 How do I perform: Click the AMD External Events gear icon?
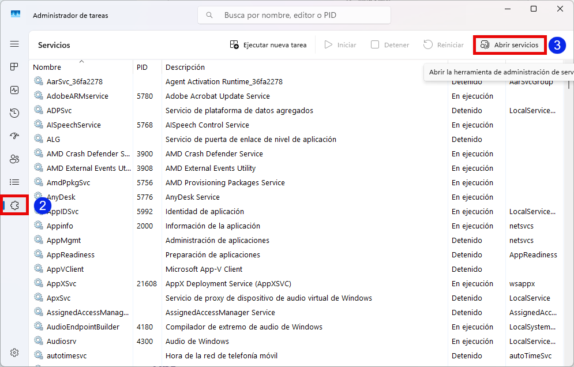coord(39,167)
